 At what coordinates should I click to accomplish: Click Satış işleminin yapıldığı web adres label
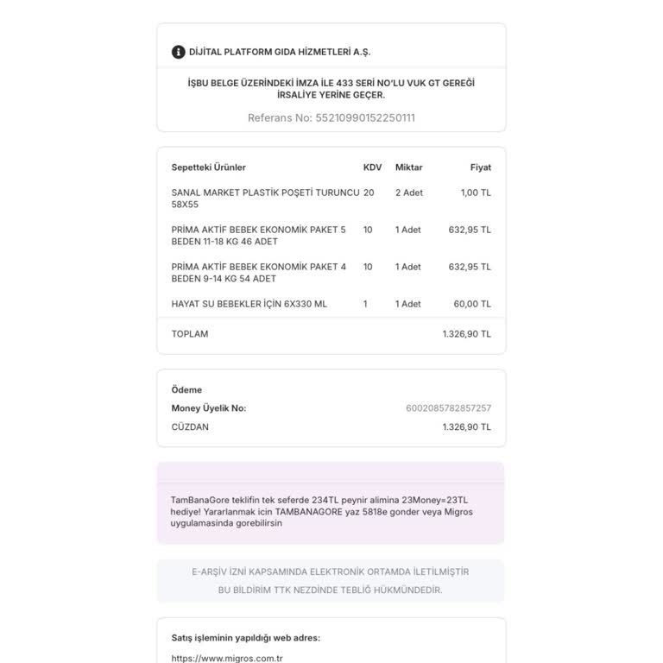tap(246, 638)
